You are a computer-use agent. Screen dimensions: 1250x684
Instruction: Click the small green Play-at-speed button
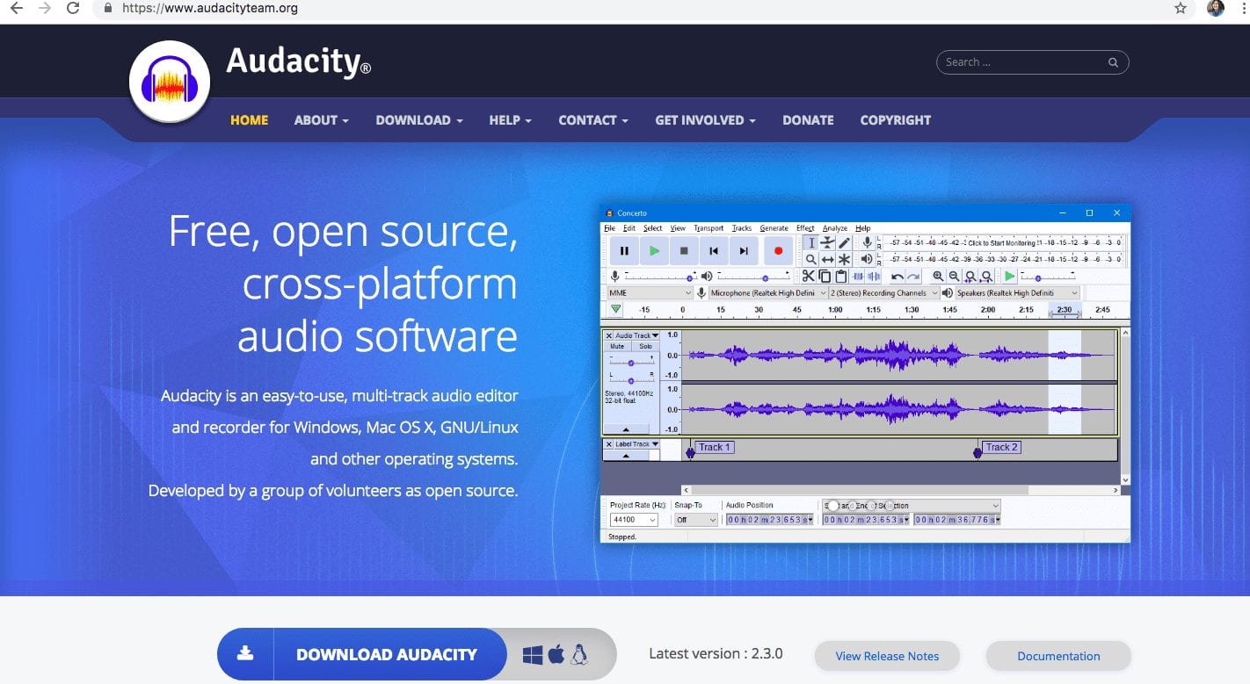1010,277
